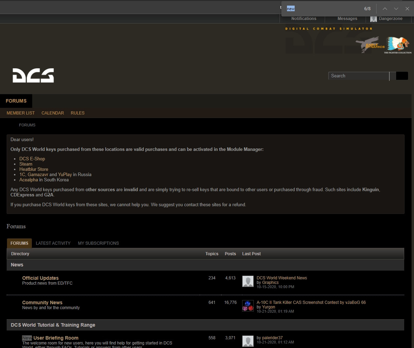The width and height of the screenshot is (414, 348).
Task: Open the New User Briefing Room forum
Action: pos(50,338)
